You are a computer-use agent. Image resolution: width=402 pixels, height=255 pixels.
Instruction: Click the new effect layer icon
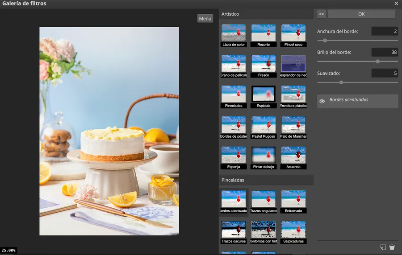coord(383,247)
